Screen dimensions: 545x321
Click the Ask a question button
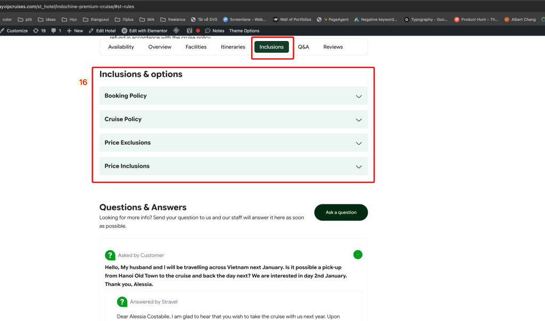click(341, 212)
